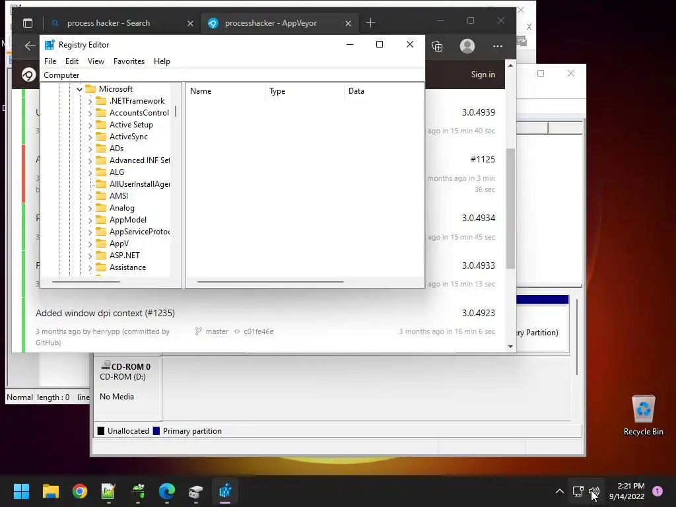Open notification center badge
This screenshot has width=676, height=507.
[x=658, y=490]
